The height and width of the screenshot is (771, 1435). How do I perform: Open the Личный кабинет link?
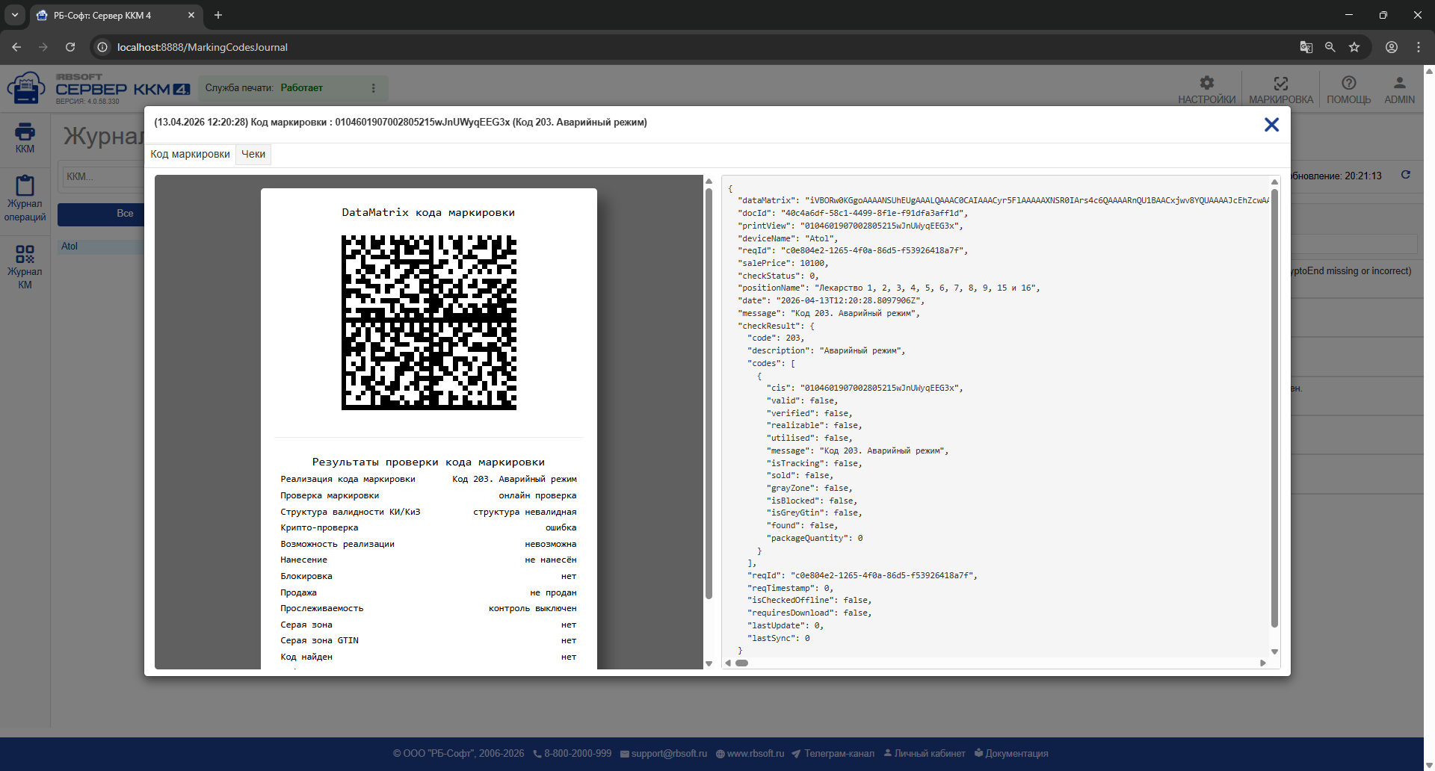925,754
